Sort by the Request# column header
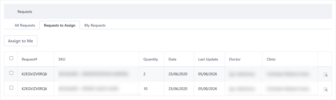The height and width of the screenshot is (100, 336). click(29, 59)
